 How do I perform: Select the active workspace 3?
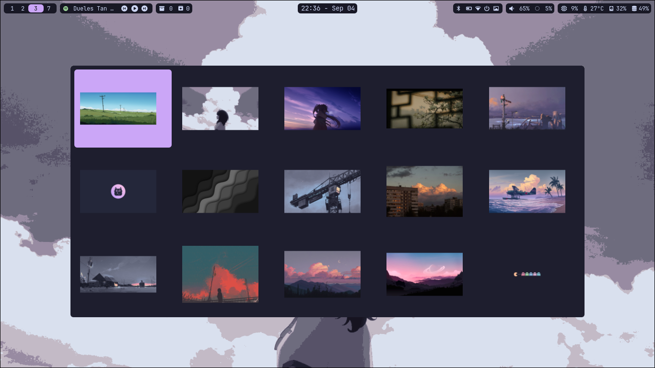pos(36,9)
